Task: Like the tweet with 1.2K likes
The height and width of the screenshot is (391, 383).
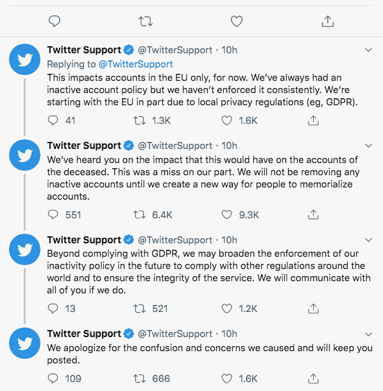Action: [226, 309]
